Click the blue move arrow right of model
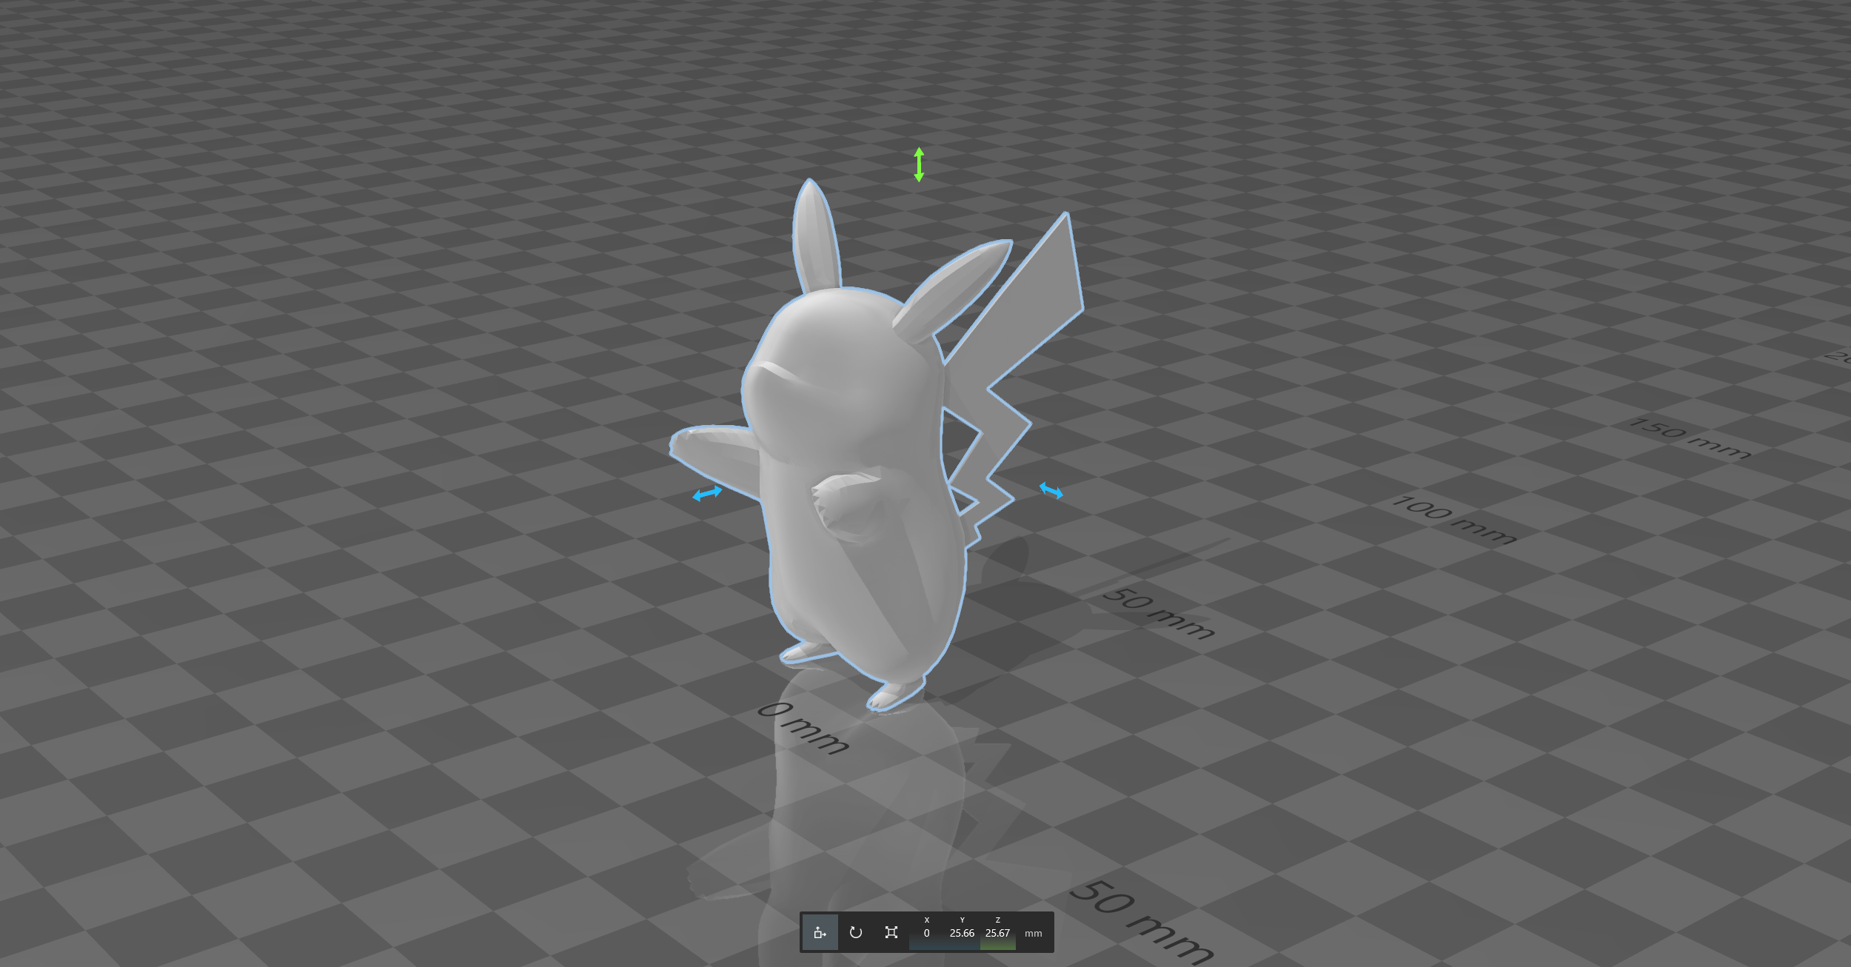 (1051, 490)
